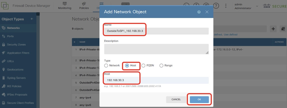The image size is (287, 108).
Task: Click the any-ipv4 row name
Action: 85,98
